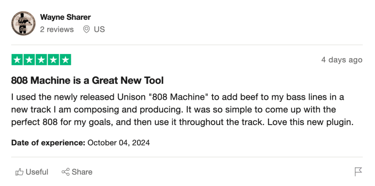Viewport: 375px width, 186px height.
Task: Click the October 04, 2024 date
Action: [x=119, y=143]
